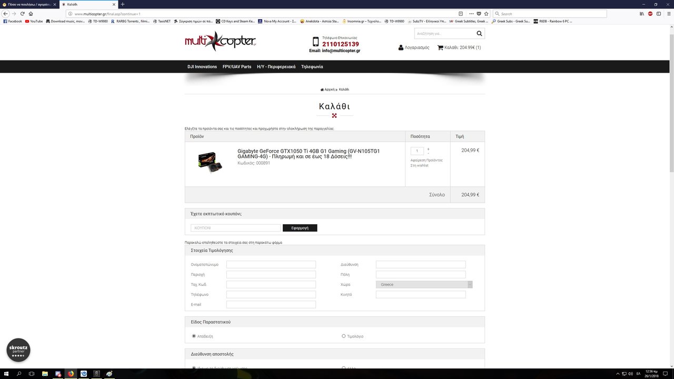Image resolution: width=674 pixels, height=379 pixels.
Task: Bookmark this page with star icon
Action: pos(486,14)
